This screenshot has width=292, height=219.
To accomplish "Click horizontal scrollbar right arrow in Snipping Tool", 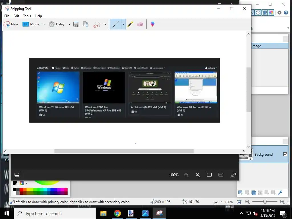I will point(244,151).
